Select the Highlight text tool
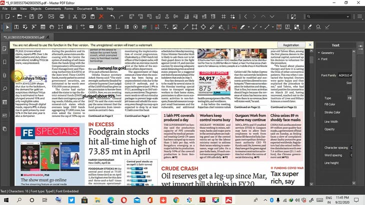365x205 pixels. (x=242, y=27)
